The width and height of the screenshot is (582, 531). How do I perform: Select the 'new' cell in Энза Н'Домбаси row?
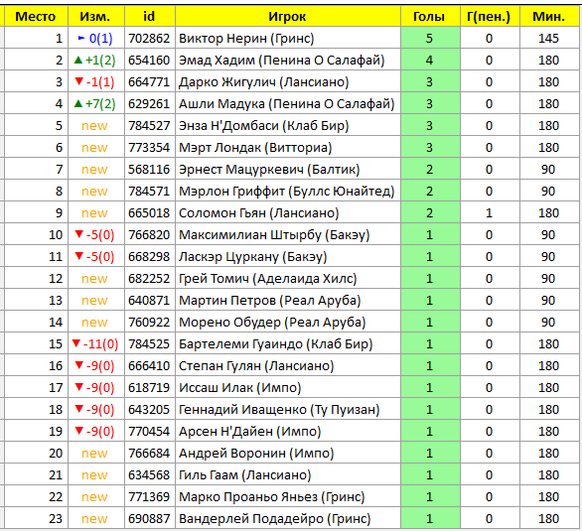tap(96, 125)
